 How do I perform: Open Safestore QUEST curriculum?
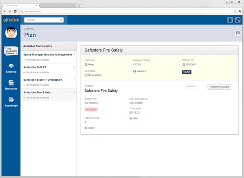[x=48, y=70]
